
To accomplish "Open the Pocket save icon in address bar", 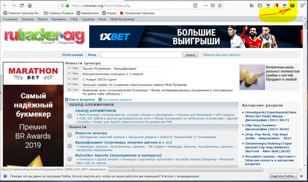I will pyautogui.click(x=213, y=5).
